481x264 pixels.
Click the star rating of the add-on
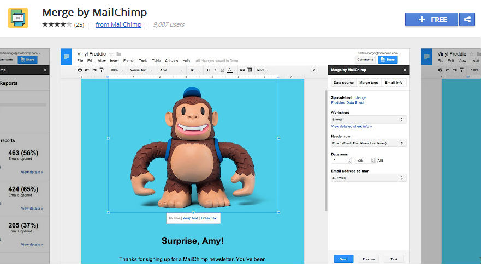[x=57, y=24]
